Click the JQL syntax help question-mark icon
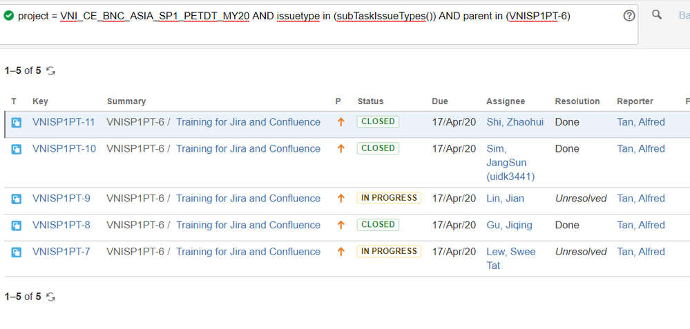 click(x=629, y=16)
